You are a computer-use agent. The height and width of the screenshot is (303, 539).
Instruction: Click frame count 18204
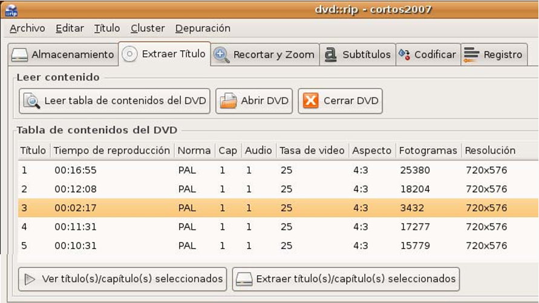coord(415,189)
